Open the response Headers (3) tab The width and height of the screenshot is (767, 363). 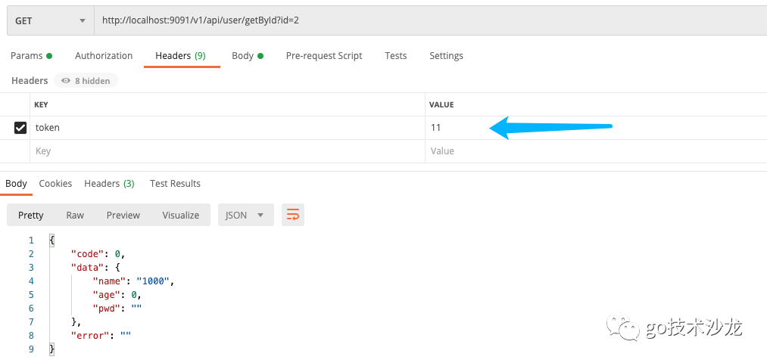point(109,184)
